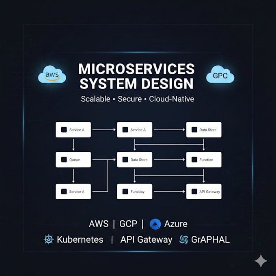Click the word Scalable in the subtitle
The height and width of the screenshot is (276, 276).
coord(95,99)
